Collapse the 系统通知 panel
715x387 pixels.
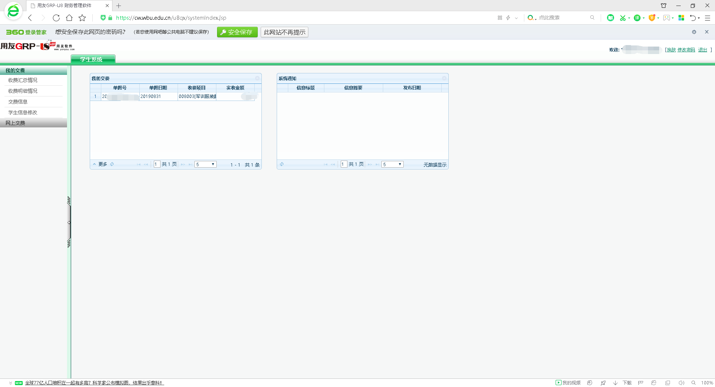(x=444, y=78)
